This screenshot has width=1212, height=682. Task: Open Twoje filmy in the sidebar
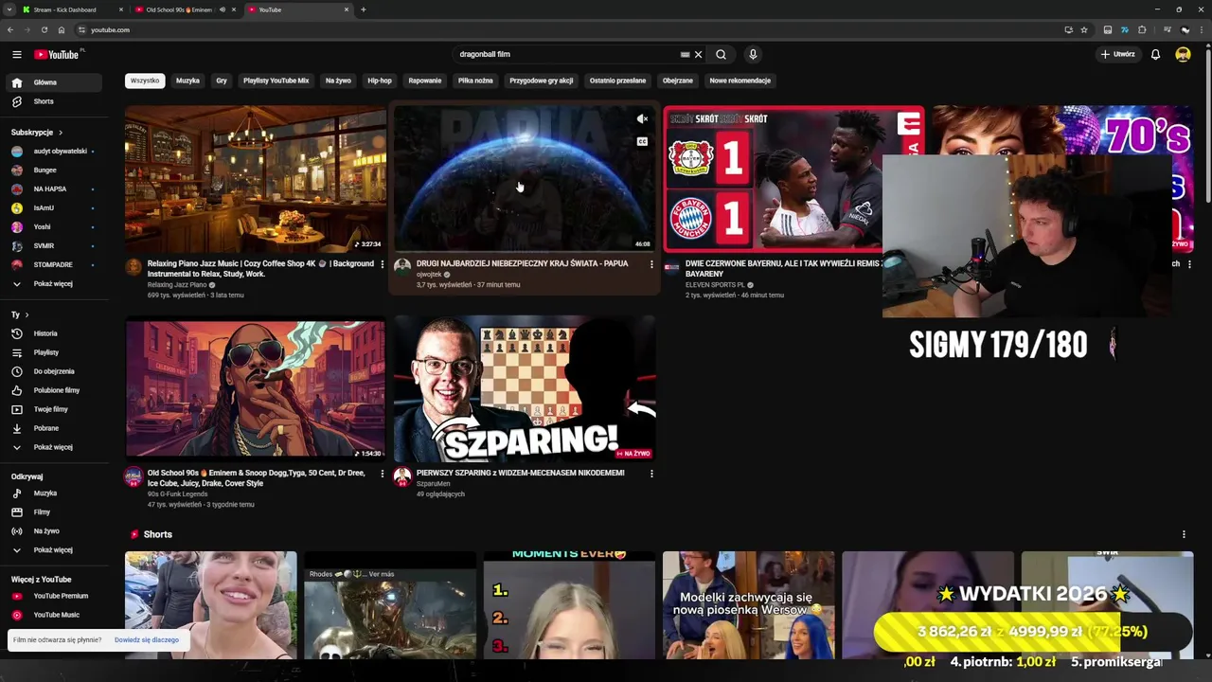(x=54, y=409)
